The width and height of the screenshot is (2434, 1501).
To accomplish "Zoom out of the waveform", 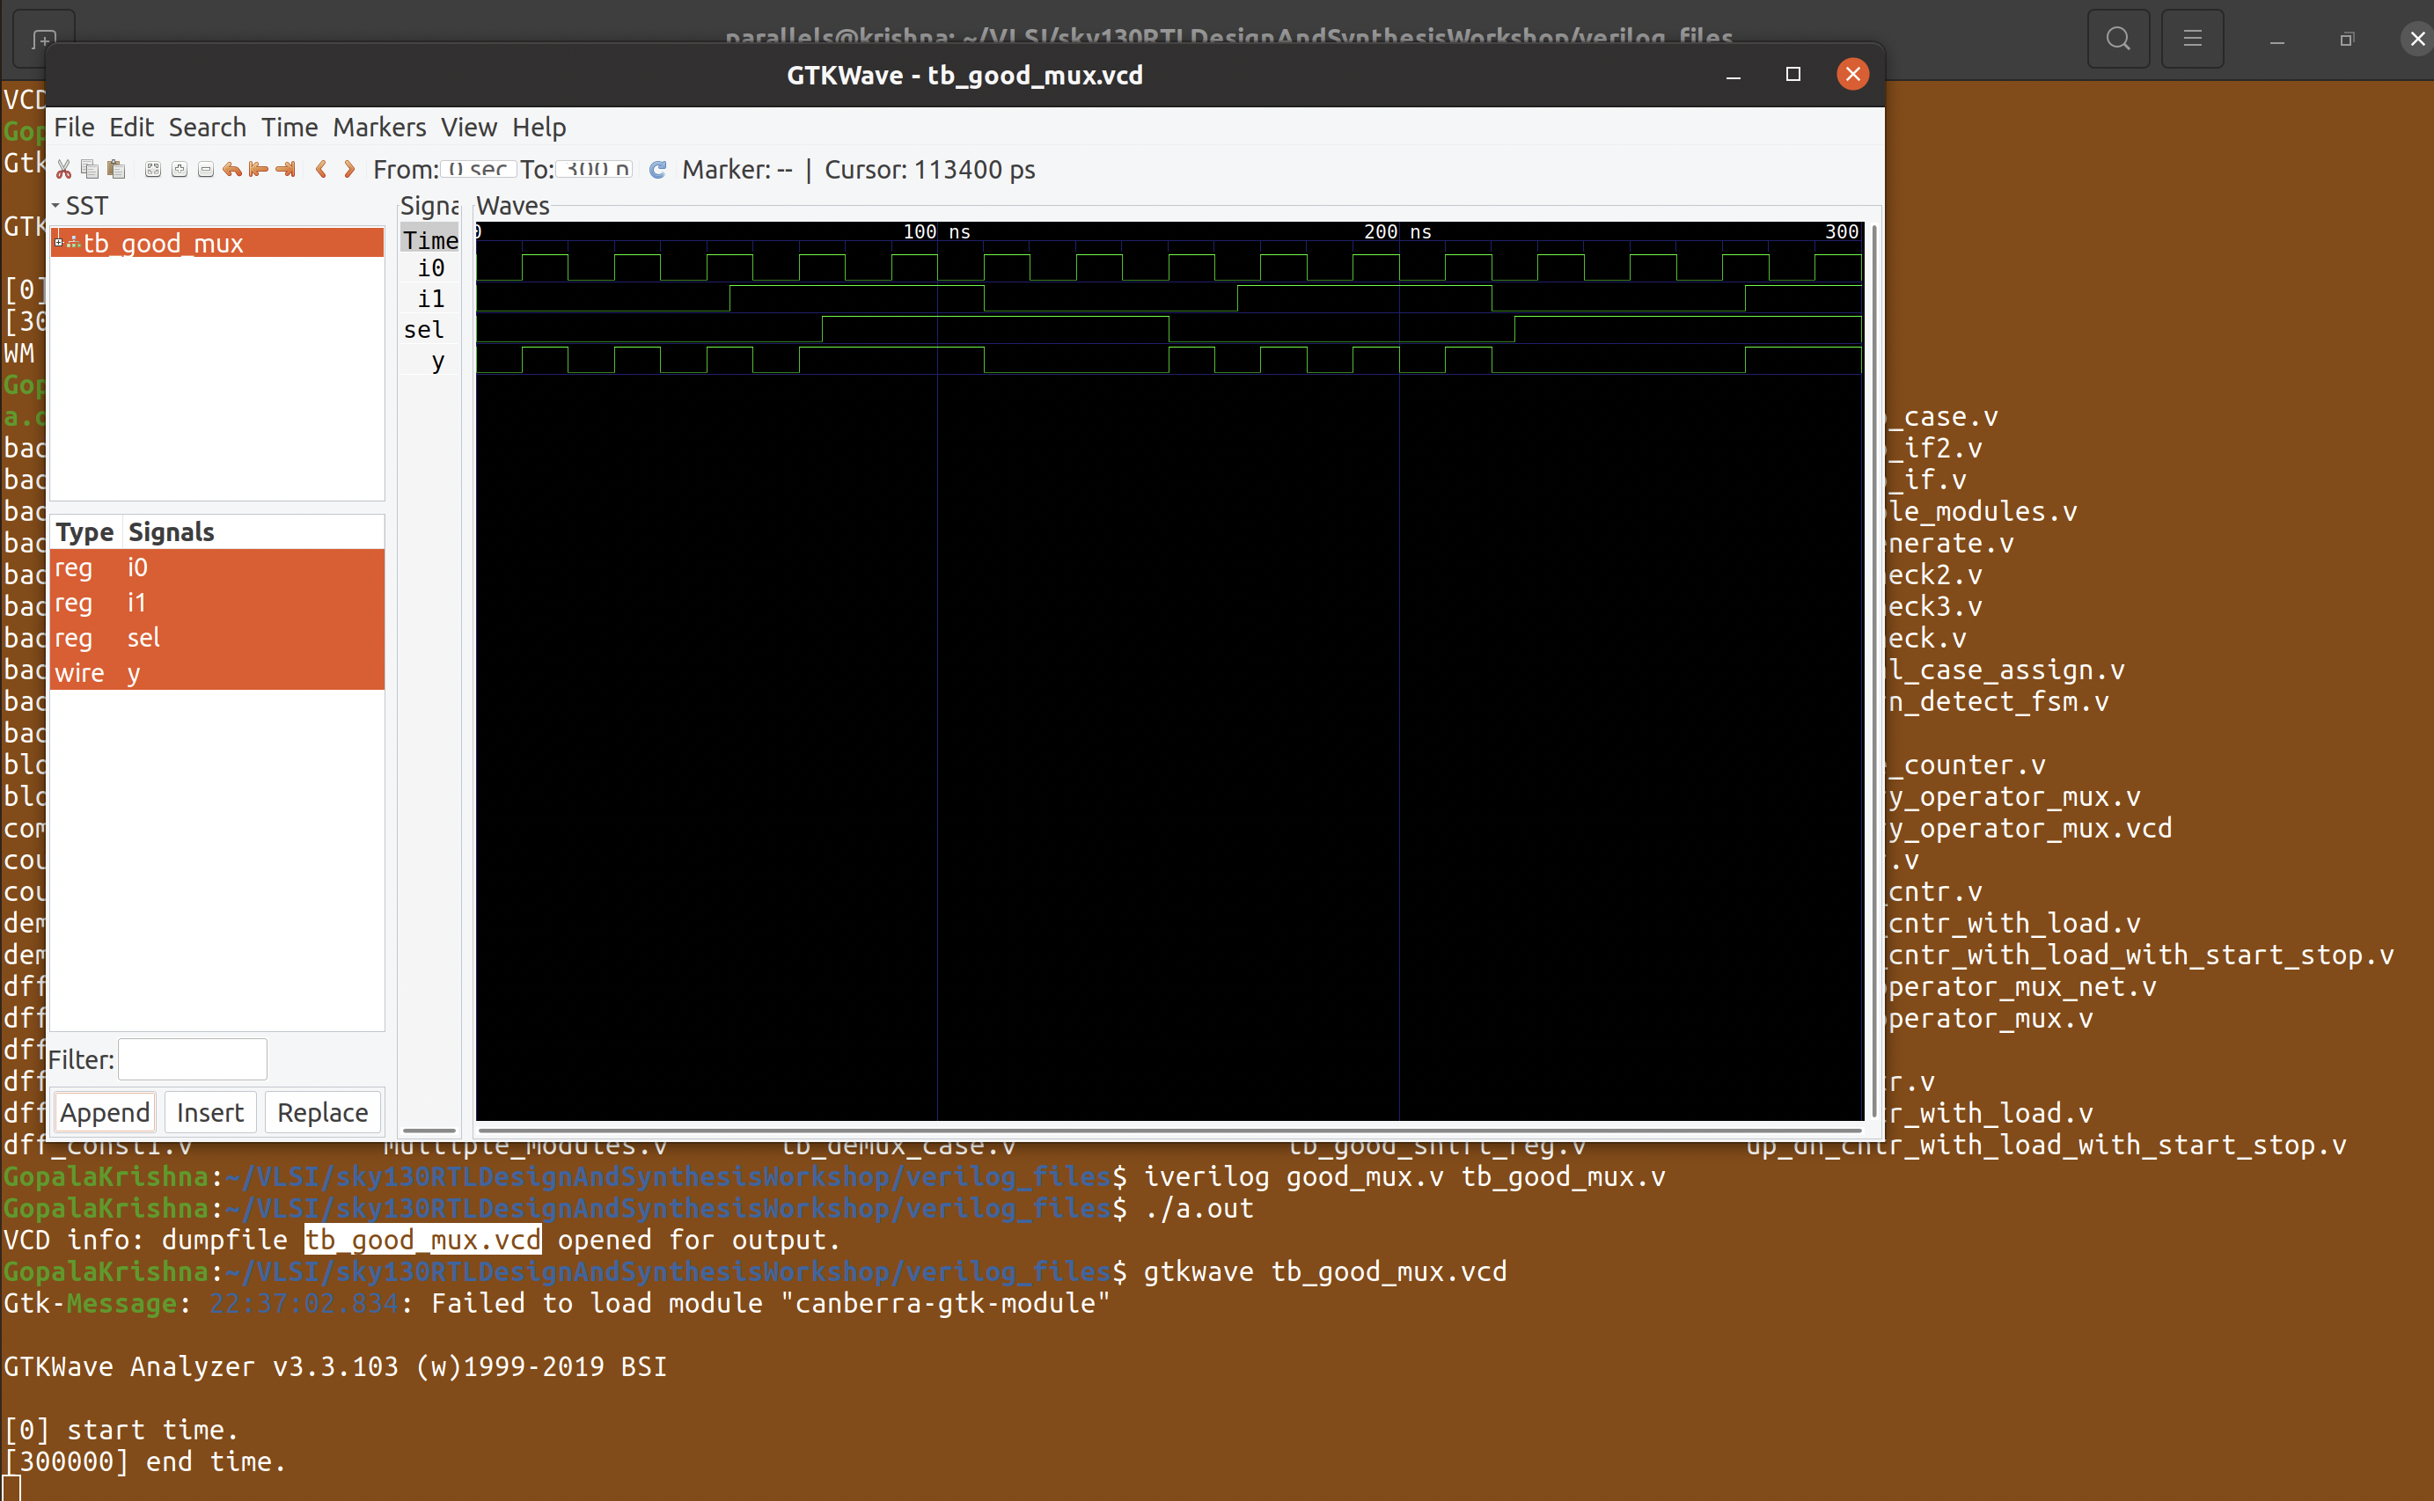I will coord(207,169).
